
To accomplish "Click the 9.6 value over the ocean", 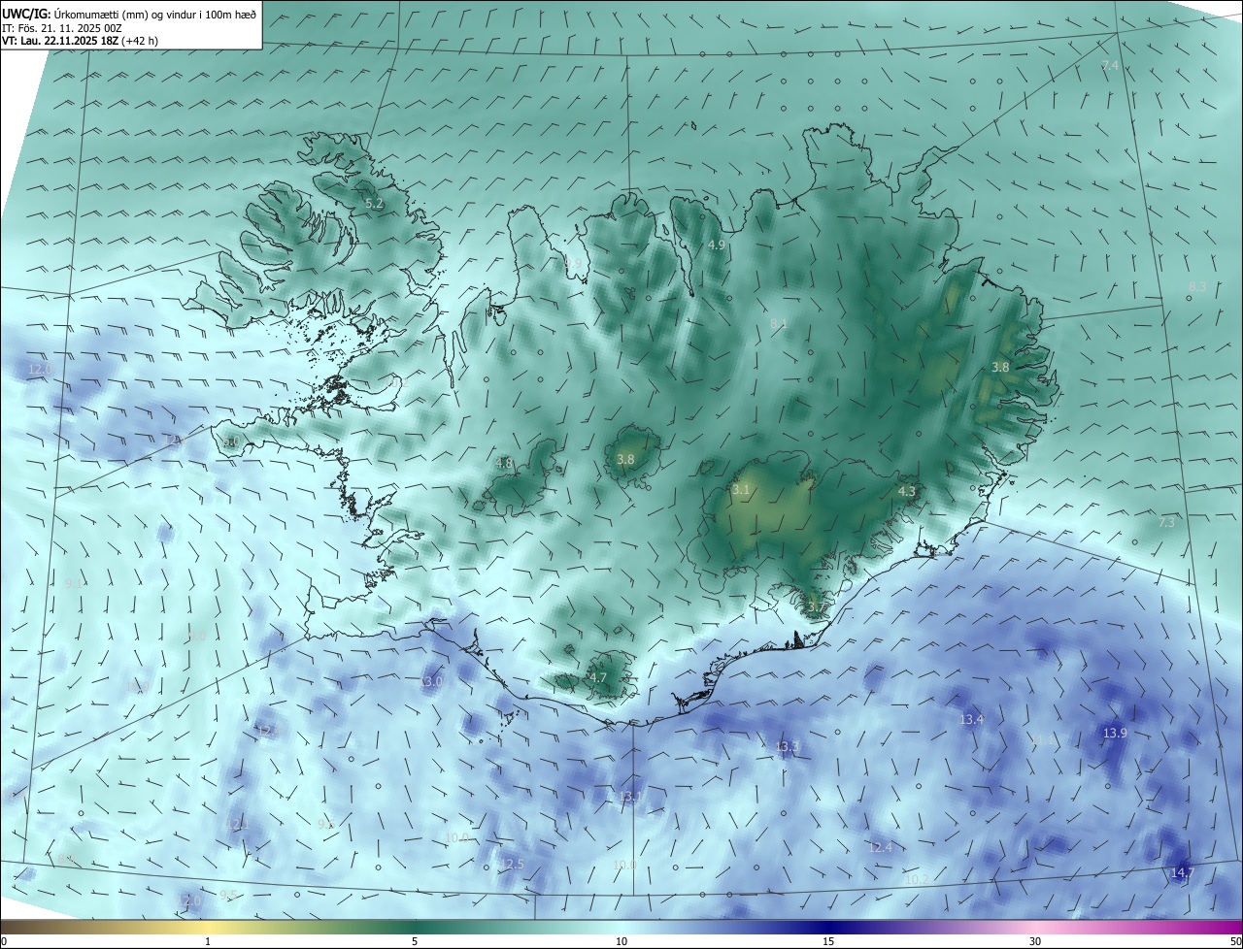I will (326, 824).
